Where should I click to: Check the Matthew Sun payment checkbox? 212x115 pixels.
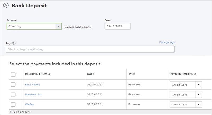click(x=13, y=94)
